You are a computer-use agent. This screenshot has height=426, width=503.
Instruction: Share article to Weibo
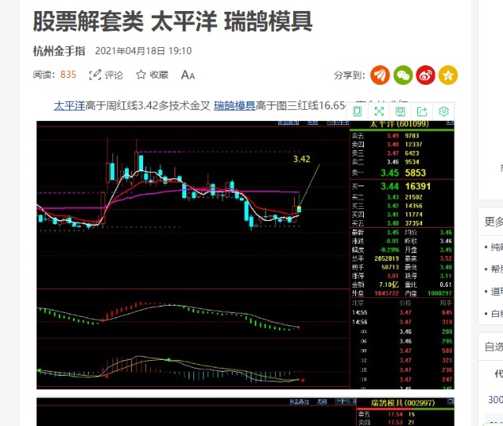tap(426, 75)
